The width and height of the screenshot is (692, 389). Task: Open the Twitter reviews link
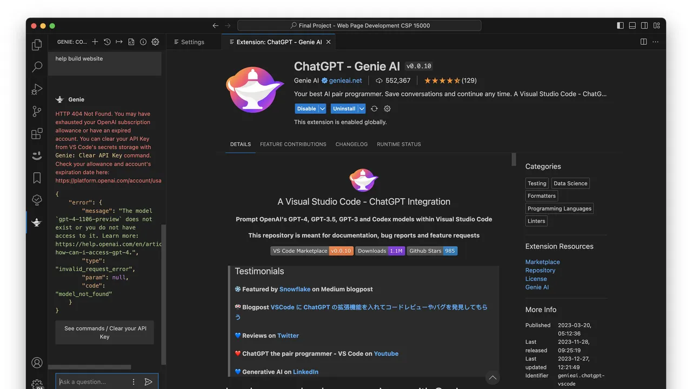click(288, 336)
